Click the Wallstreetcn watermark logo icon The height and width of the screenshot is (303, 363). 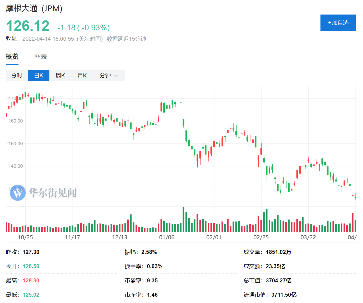pyautogui.click(x=17, y=193)
